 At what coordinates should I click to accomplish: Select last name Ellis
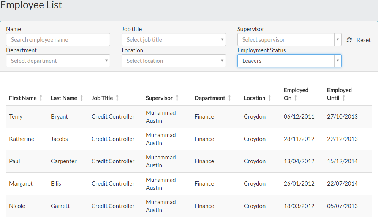click(56, 184)
